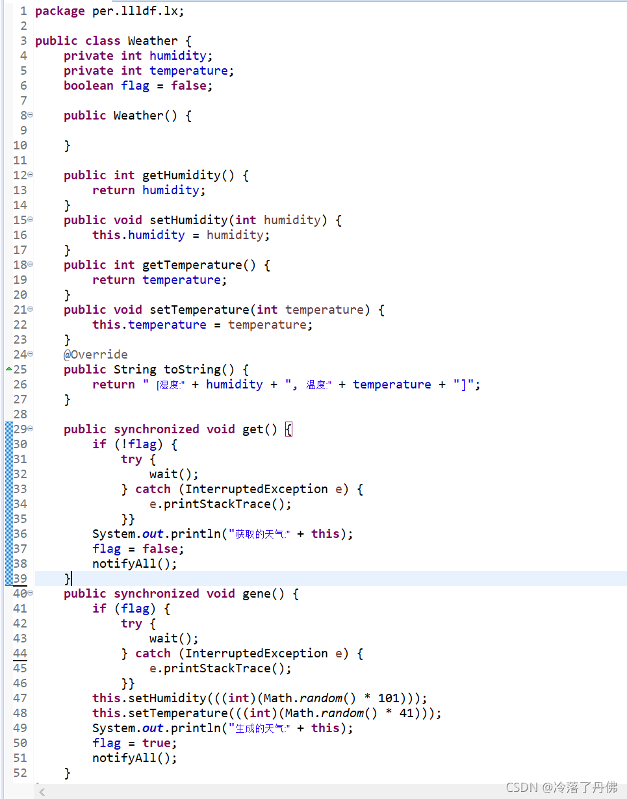Click the string literal ', 温度:'
The height and width of the screenshot is (799, 627).
tap(309, 385)
